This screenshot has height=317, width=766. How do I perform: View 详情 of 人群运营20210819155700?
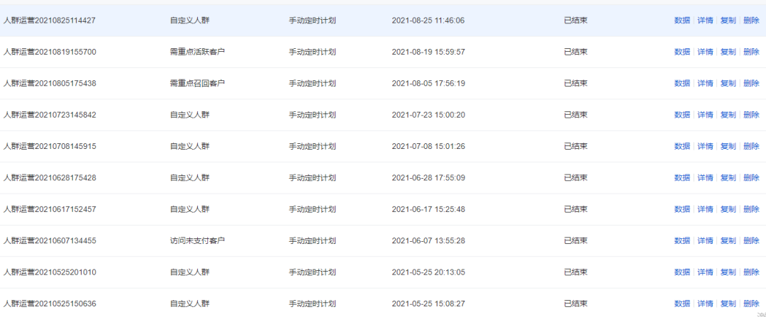705,52
